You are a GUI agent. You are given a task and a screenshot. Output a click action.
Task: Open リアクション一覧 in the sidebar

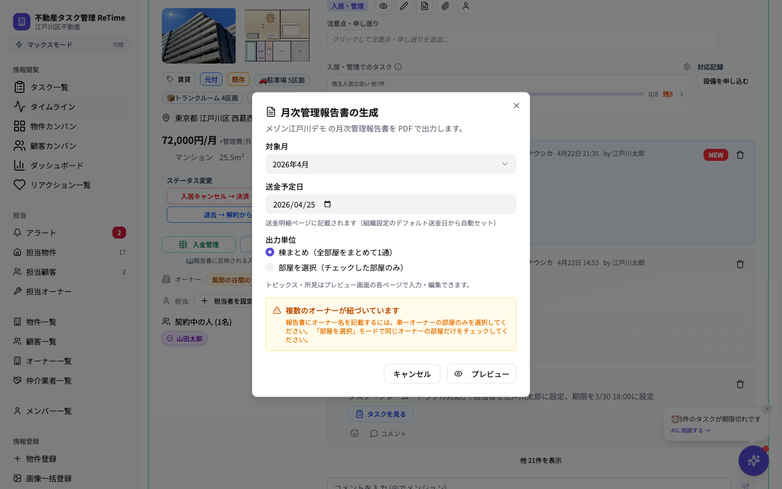(69, 185)
